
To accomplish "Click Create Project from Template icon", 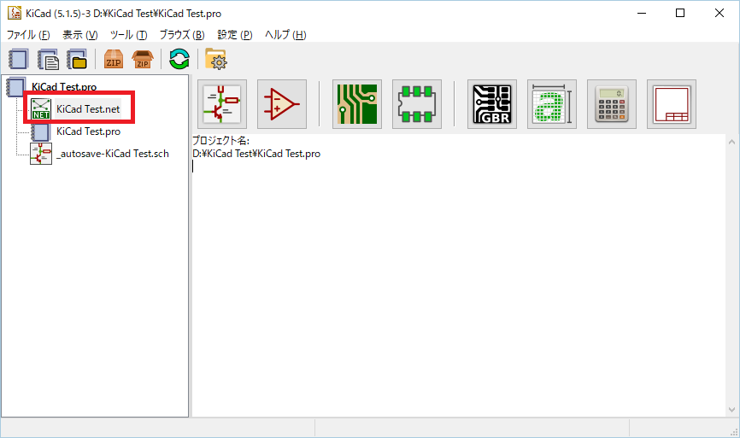I will [x=48, y=60].
